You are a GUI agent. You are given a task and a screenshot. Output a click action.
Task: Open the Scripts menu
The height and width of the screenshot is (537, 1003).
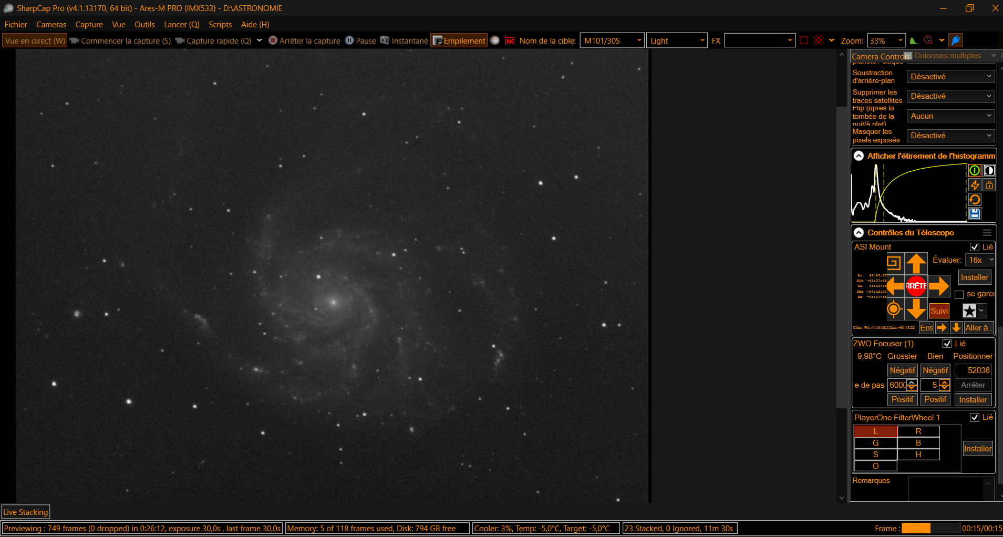[220, 25]
